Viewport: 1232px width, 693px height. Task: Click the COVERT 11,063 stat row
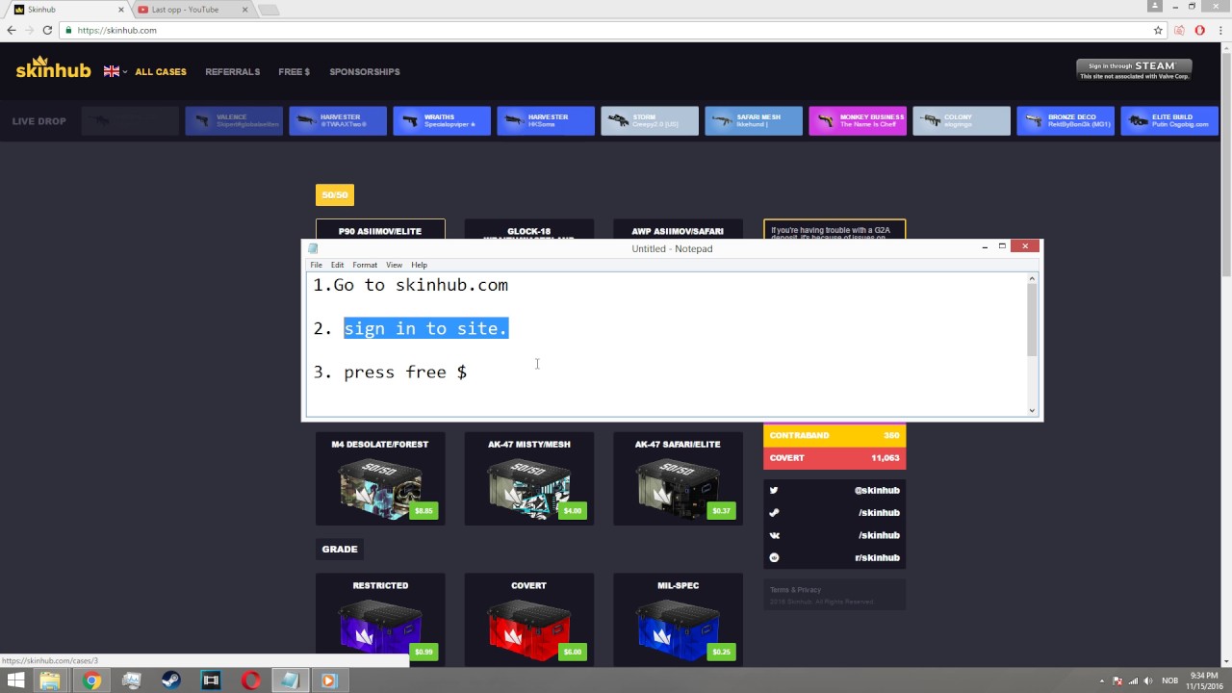[x=834, y=458]
